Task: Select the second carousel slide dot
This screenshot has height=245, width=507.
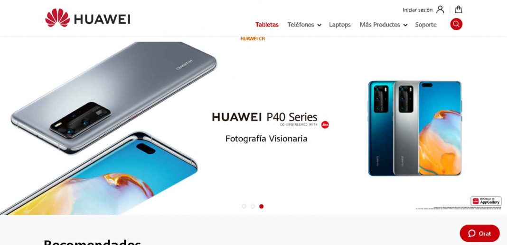Action: tap(253, 206)
